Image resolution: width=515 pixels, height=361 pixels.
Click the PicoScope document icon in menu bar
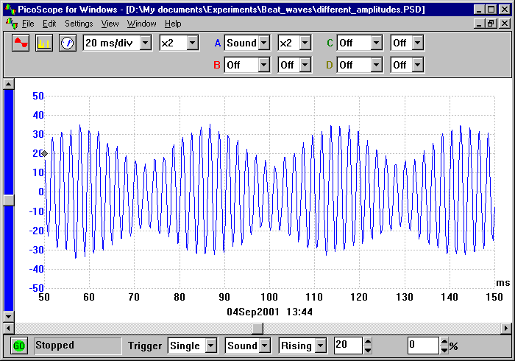pyautogui.click(x=10, y=24)
